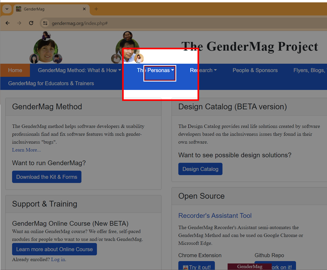Expand the Research dropdown menu
327x270 pixels.
[203, 70]
